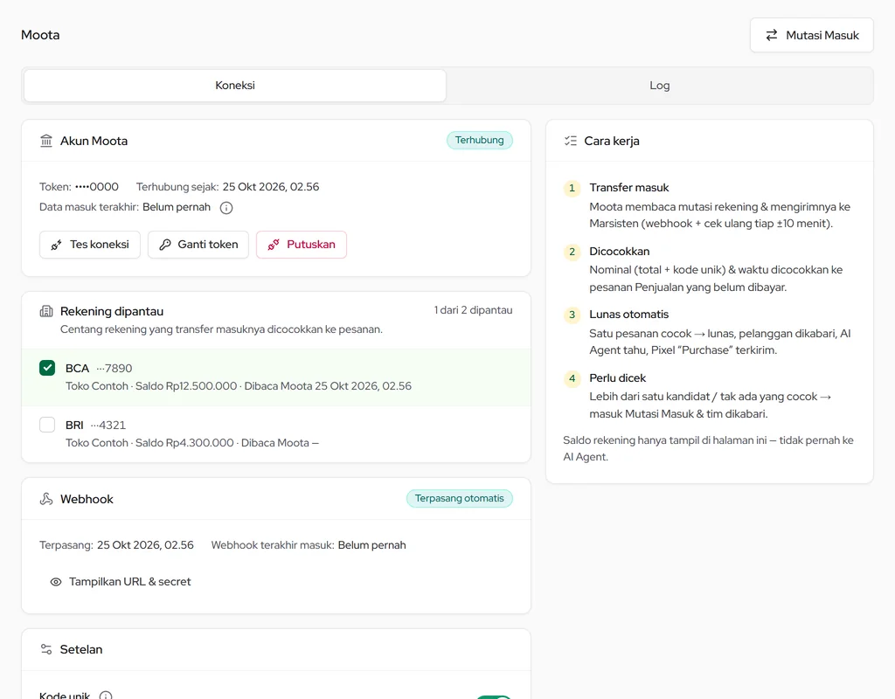The image size is (895, 699).
Task: Click step 2 'Dicocokkan' heading
Action: (x=620, y=252)
